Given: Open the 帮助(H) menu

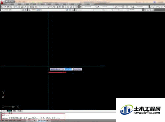Looking at the screenshot, I should pos(92,4).
